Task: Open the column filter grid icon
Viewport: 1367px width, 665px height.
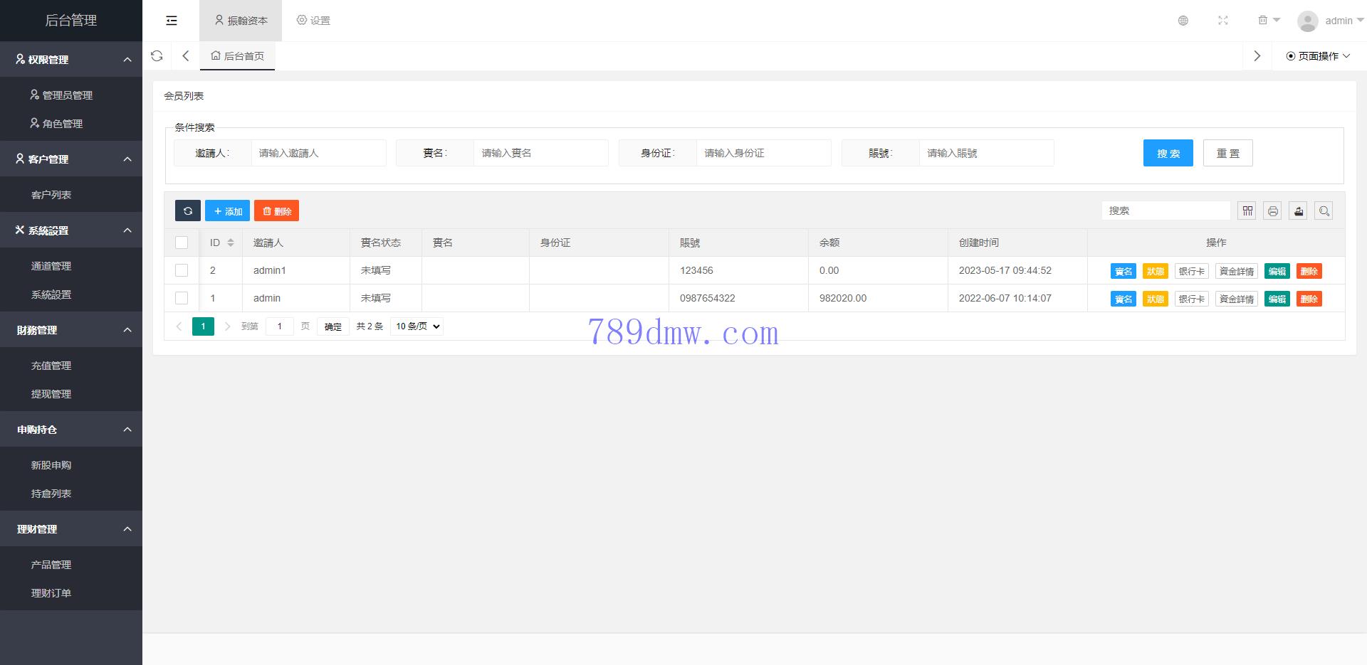Action: [x=1247, y=211]
